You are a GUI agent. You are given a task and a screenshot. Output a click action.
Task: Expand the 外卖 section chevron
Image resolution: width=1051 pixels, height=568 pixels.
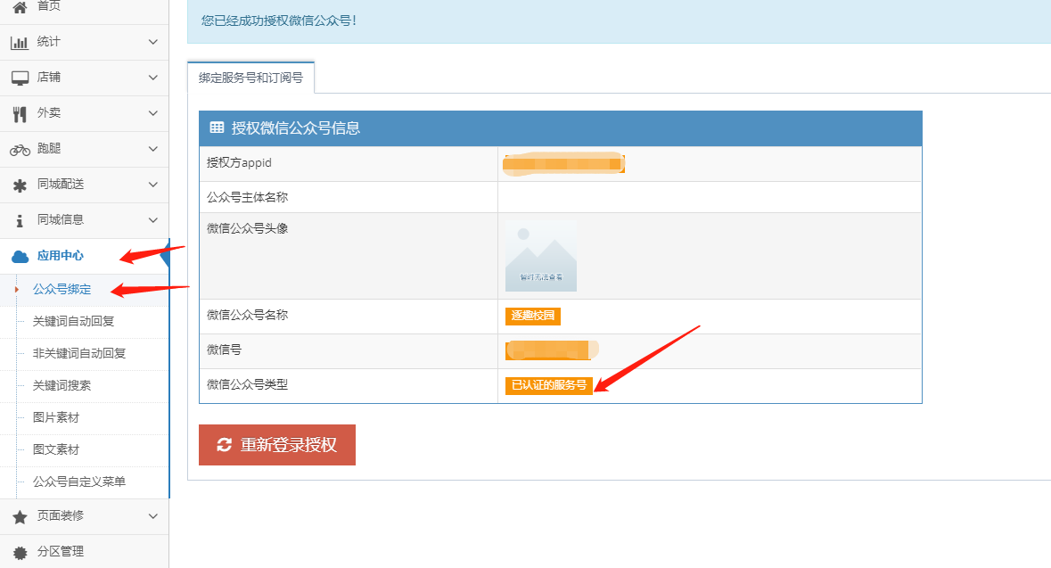click(152, 113)
